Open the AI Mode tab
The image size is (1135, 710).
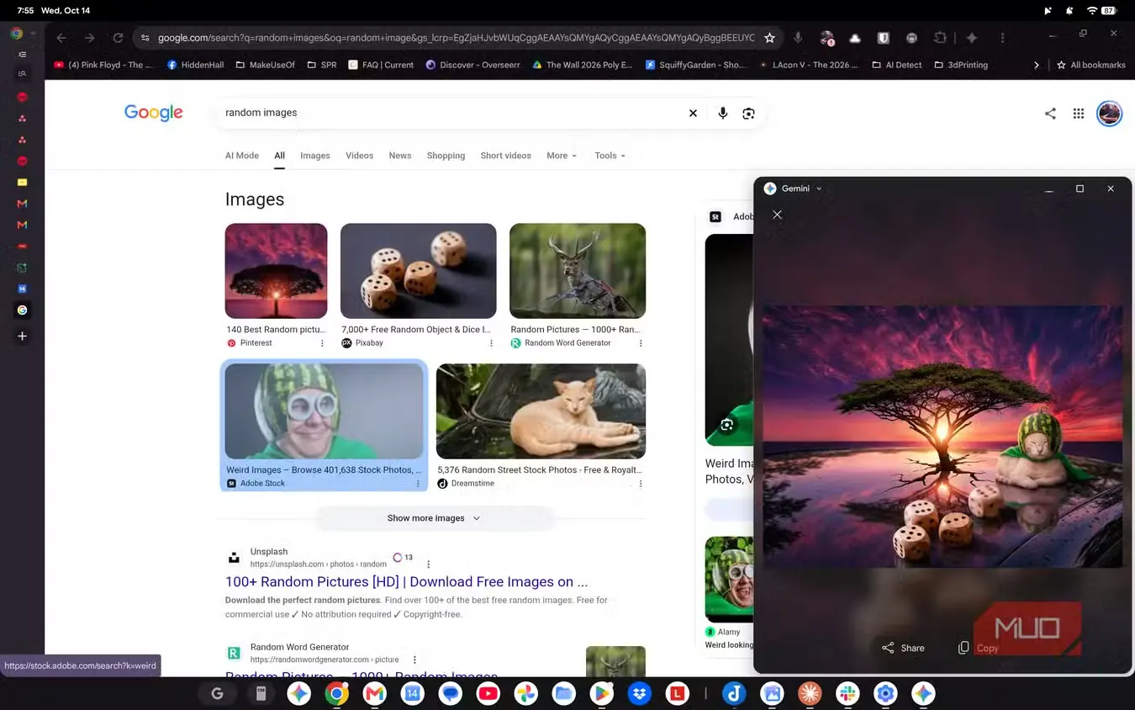point(241,156)
